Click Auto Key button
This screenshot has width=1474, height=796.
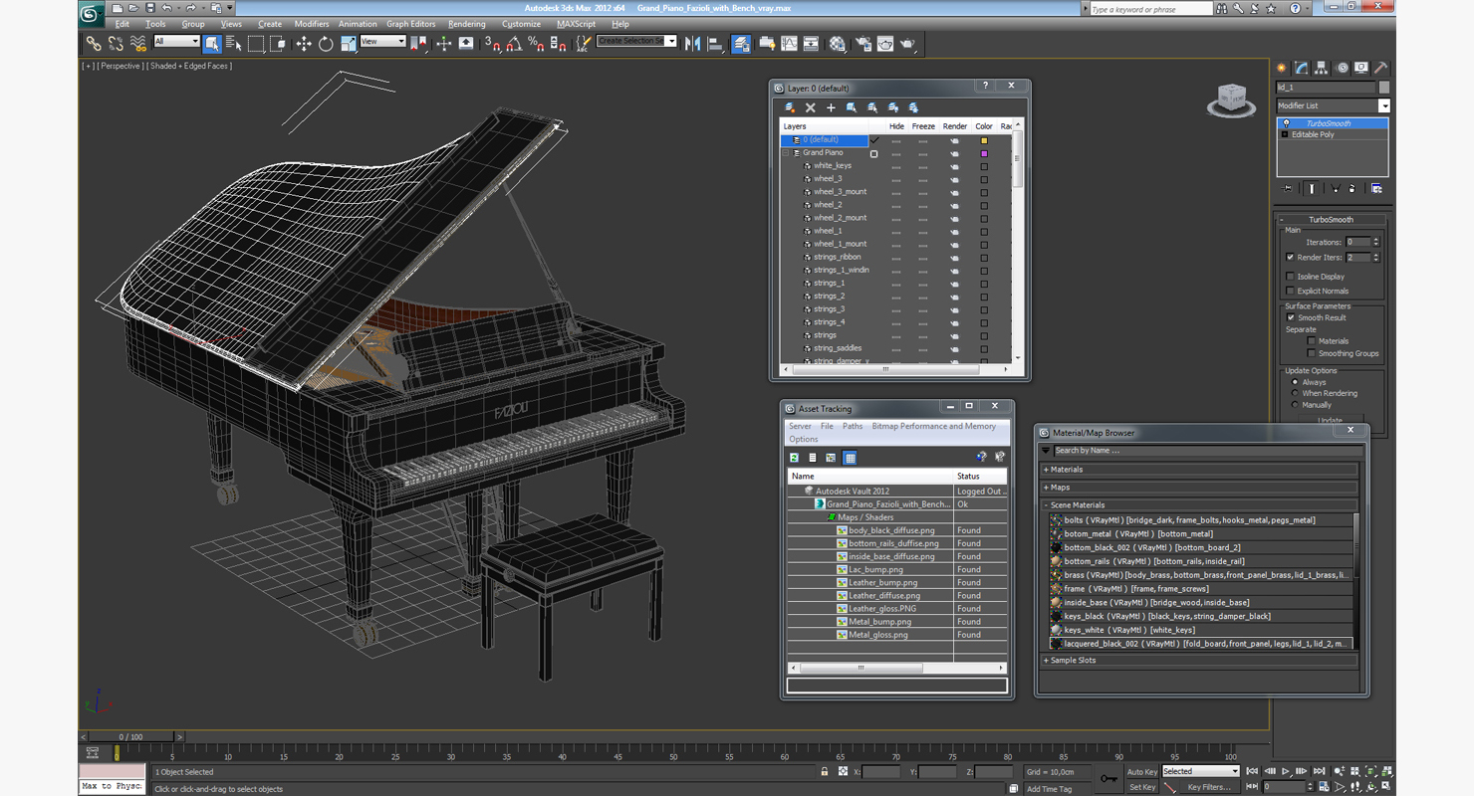click(x=1142, y=771)
